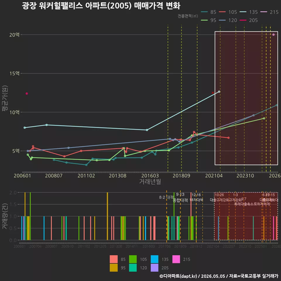Click the 9·13 annotation label

tap(180, 194)
